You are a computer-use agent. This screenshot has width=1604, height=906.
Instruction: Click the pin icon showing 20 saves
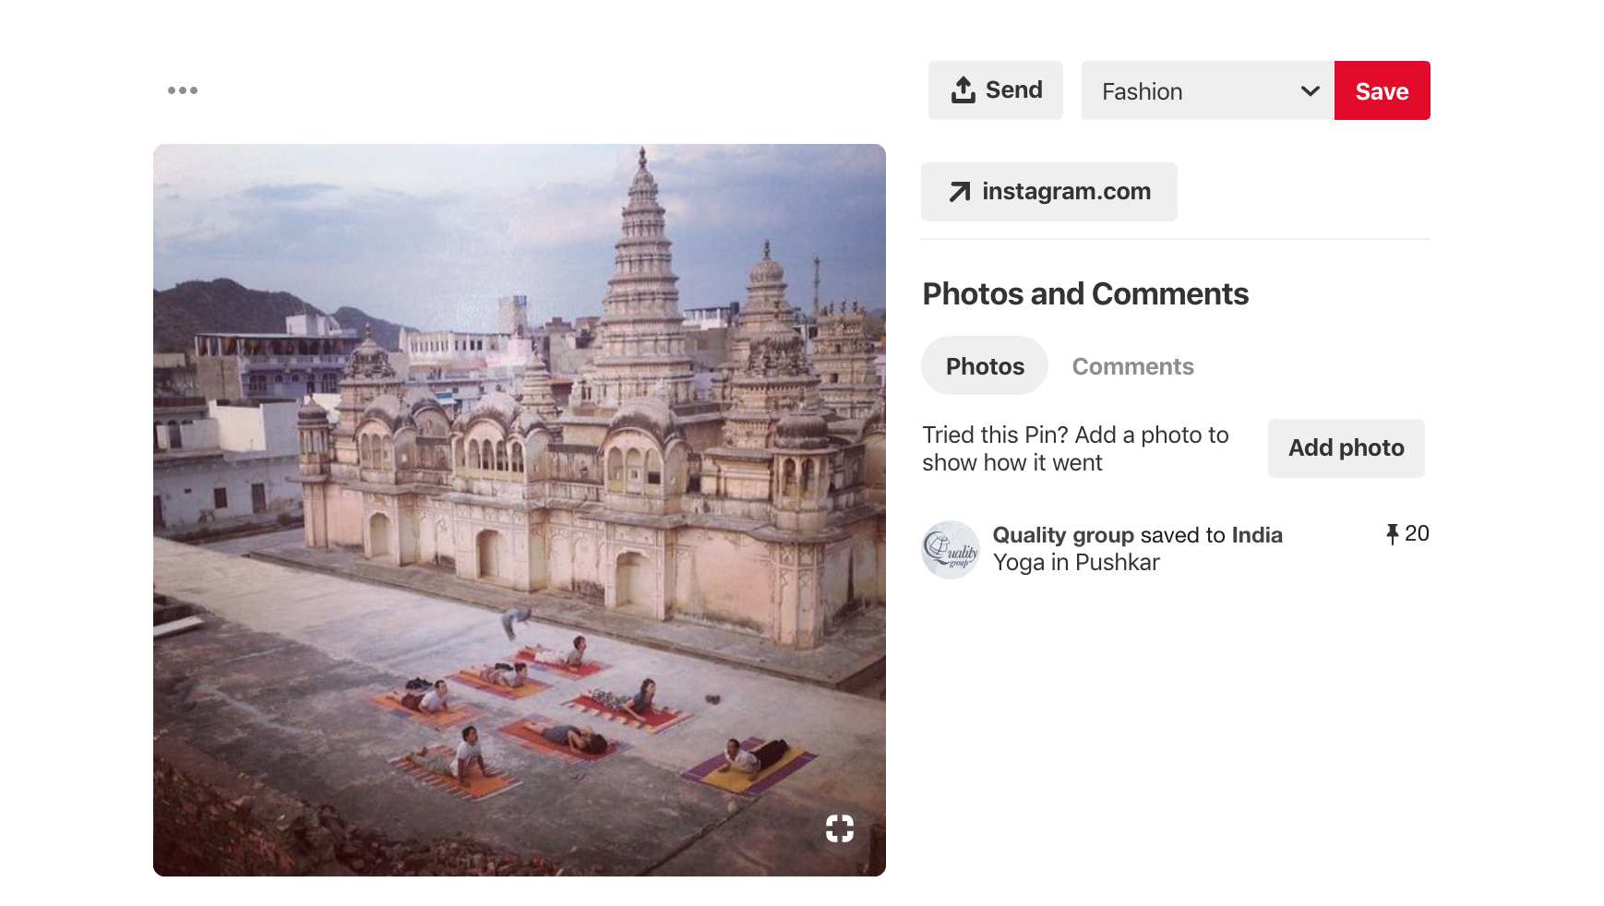point(1392,534)
